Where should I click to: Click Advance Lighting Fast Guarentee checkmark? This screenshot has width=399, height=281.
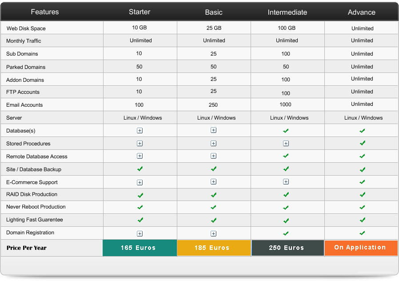tap(362, 220)
